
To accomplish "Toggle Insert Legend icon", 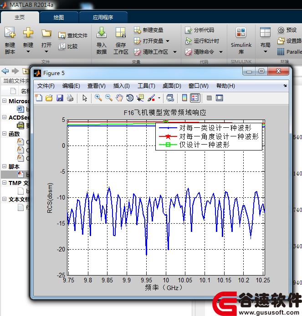I will point(195,98).
